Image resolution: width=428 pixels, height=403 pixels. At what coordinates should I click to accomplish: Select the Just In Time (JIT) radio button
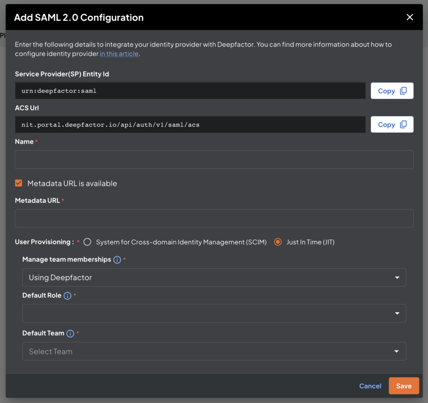[278, 242]
